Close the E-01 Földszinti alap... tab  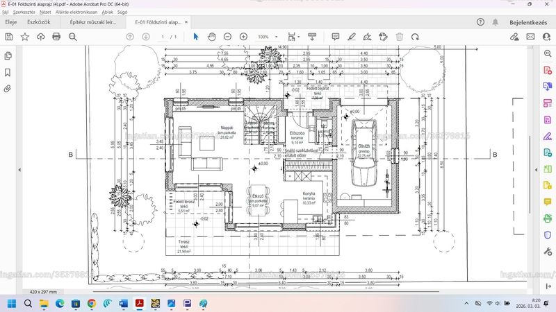pos(186,22)
